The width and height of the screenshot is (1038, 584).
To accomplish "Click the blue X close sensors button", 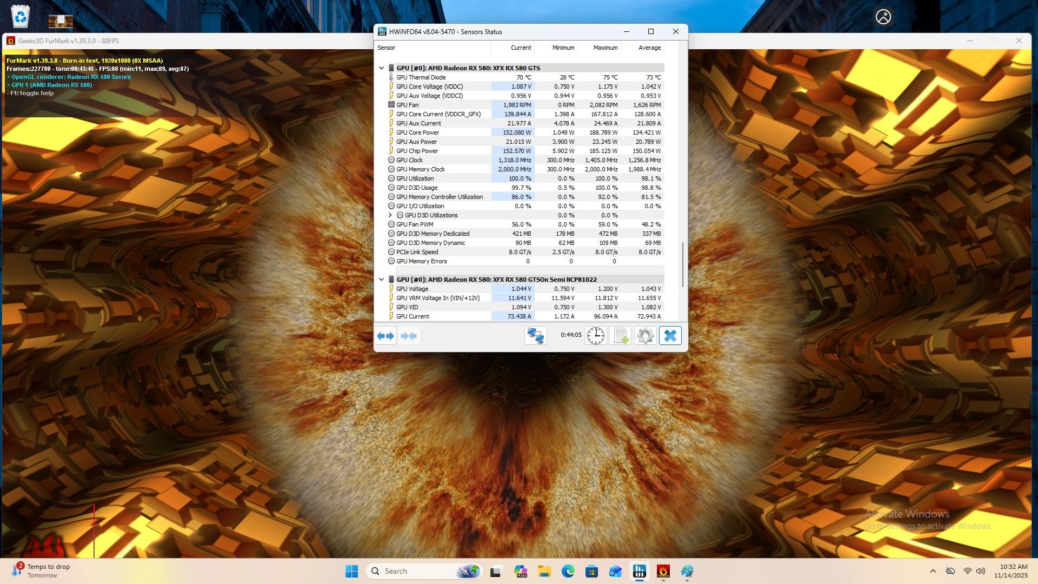I will point(670,336).
